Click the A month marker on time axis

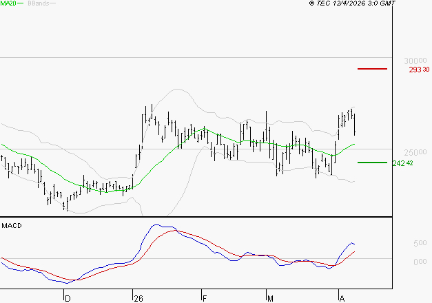(x=342, y=299)
